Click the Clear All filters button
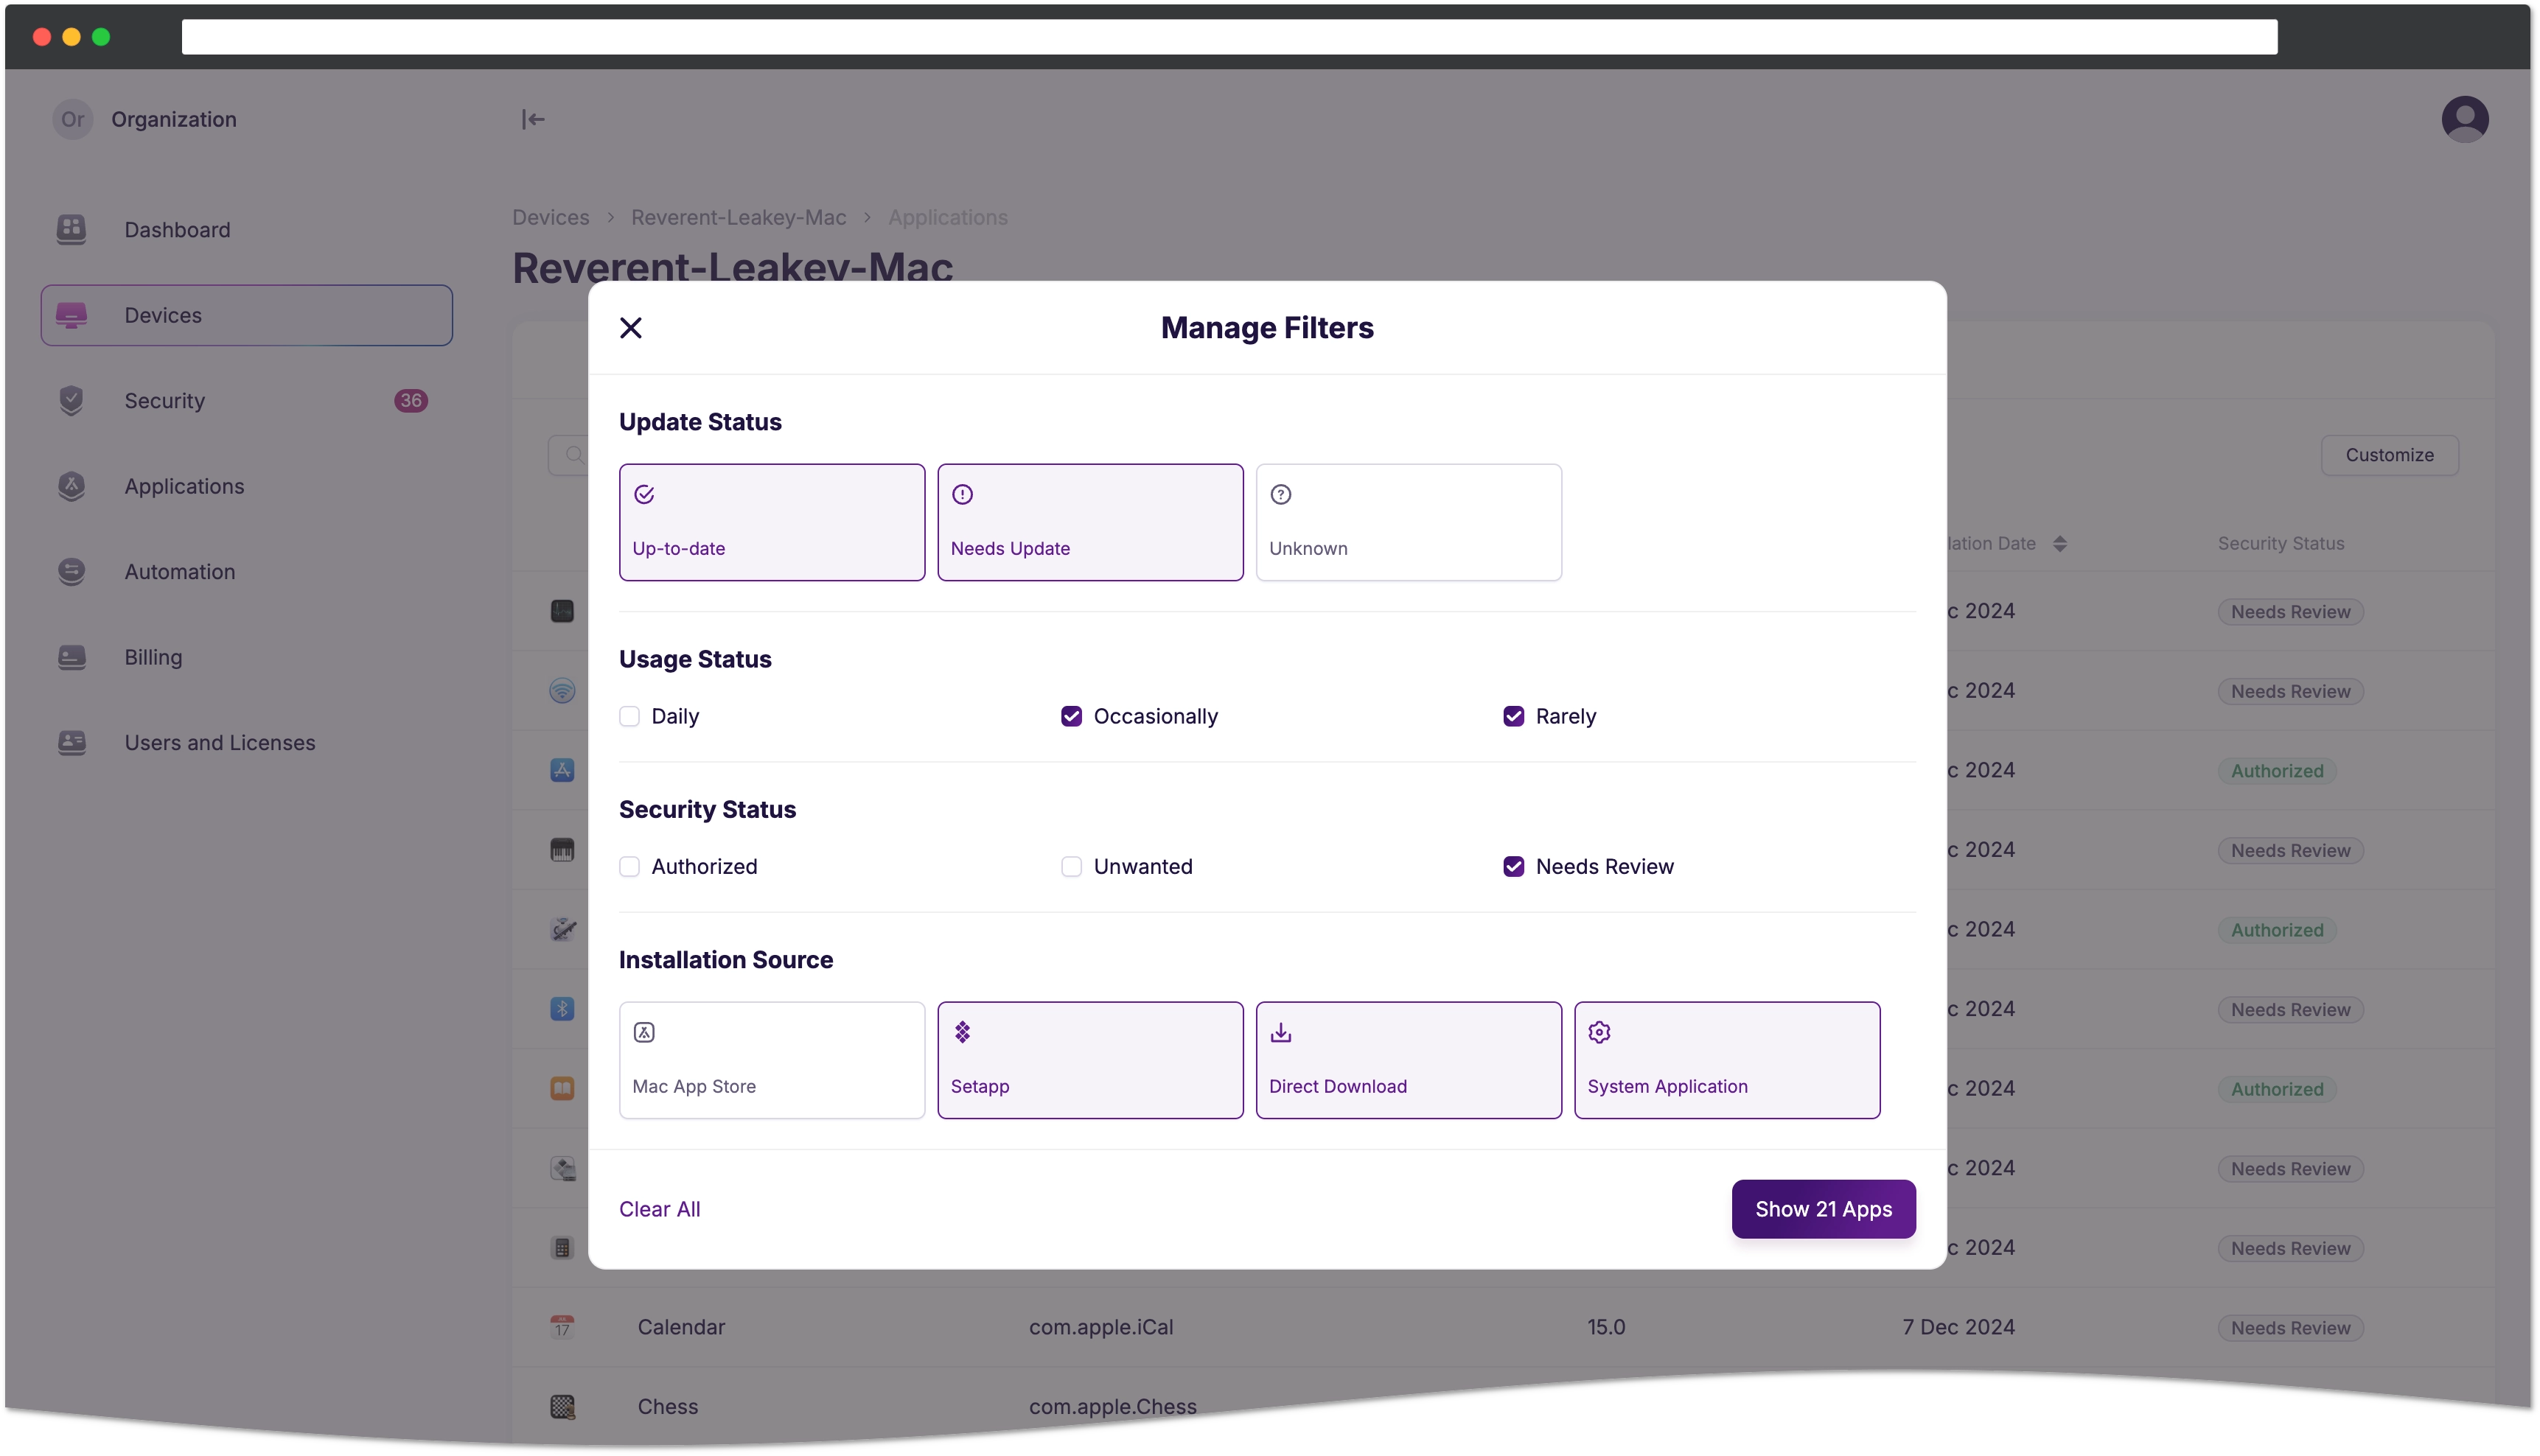 tap(660, 1208)
